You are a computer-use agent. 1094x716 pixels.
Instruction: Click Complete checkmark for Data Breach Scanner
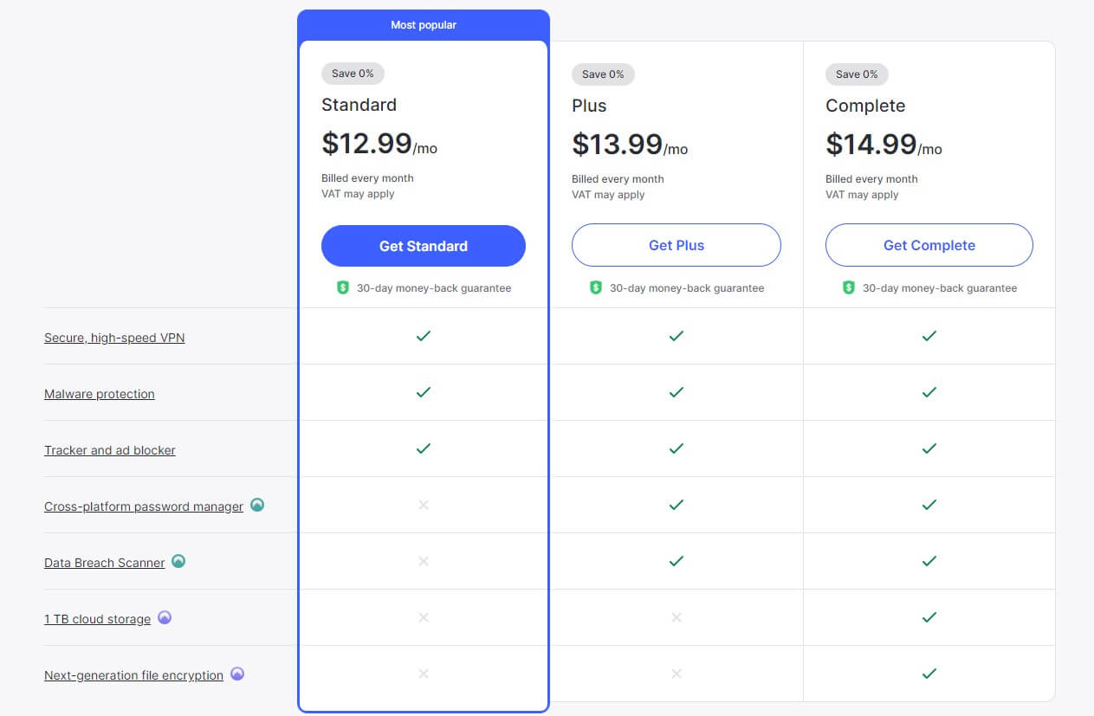[929, 561]
